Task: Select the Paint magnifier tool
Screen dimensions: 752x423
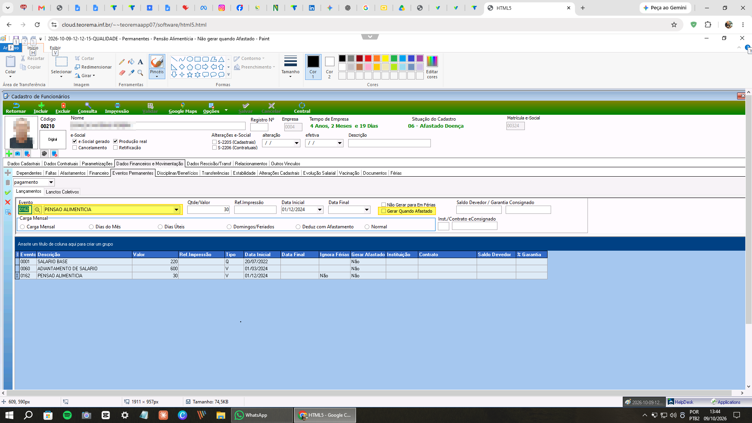Action: click(140, 73)
